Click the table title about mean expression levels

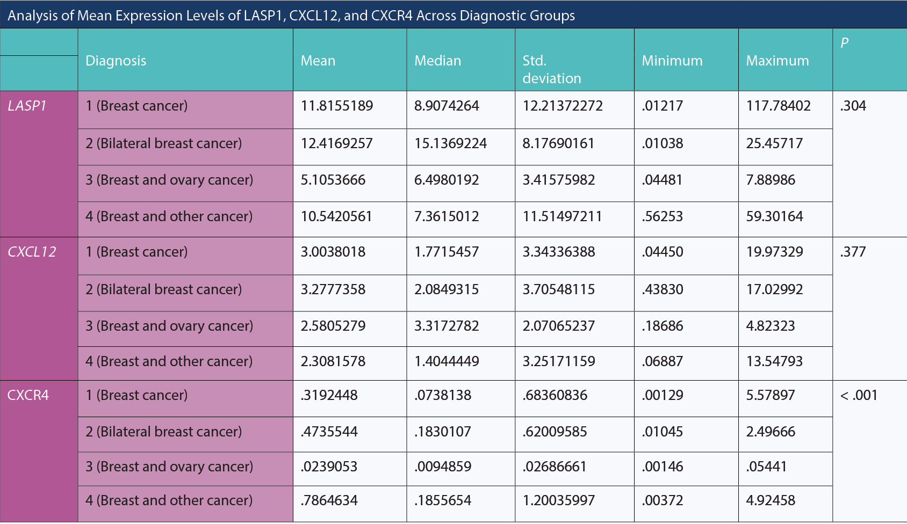(x=291, y=16)
